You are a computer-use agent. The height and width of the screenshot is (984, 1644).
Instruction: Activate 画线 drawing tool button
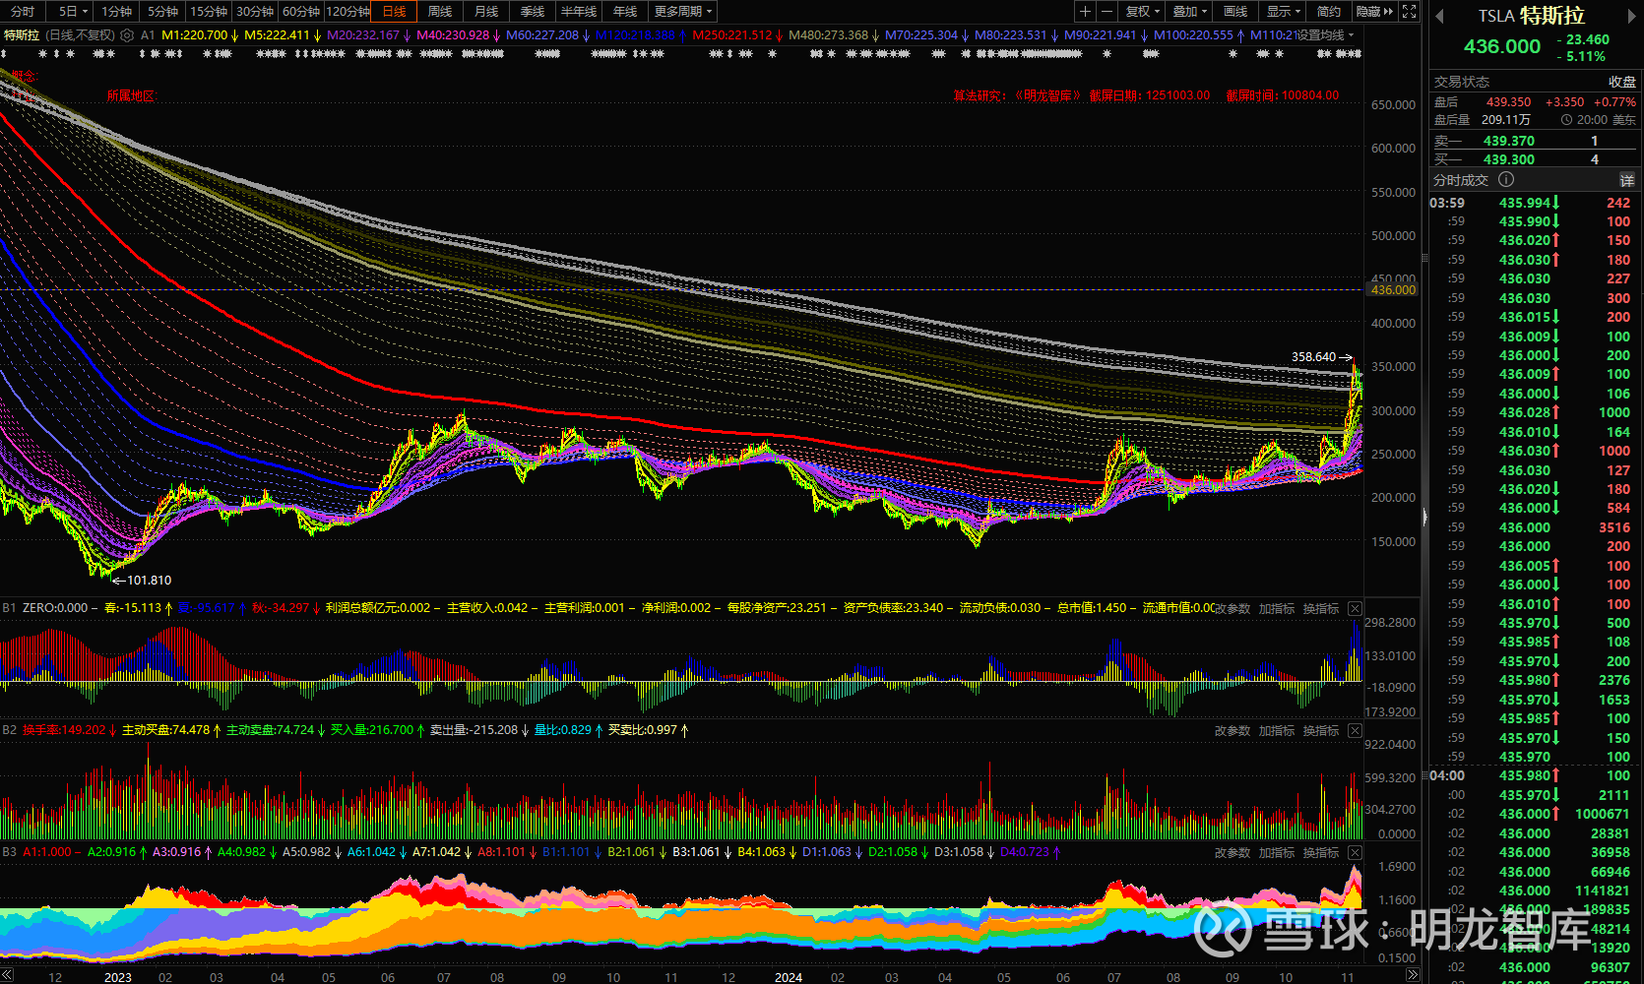pos(1235,12)
